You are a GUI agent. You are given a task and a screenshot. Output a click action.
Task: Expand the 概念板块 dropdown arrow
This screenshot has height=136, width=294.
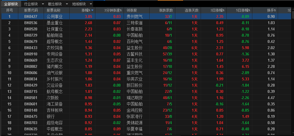(67, 4)
